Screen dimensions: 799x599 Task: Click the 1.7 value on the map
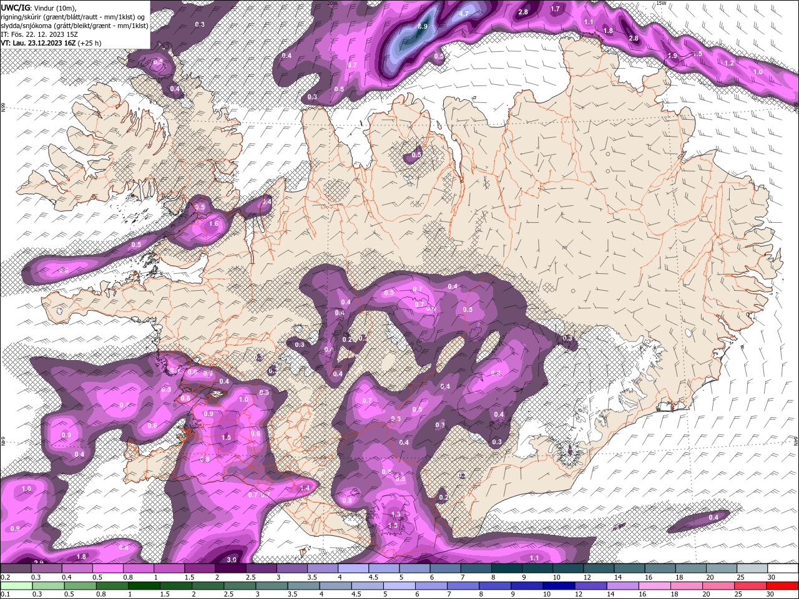(556, 9)
